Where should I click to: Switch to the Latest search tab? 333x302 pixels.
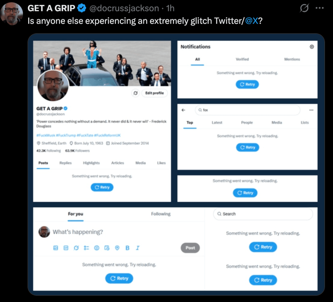tap(217, 123)
